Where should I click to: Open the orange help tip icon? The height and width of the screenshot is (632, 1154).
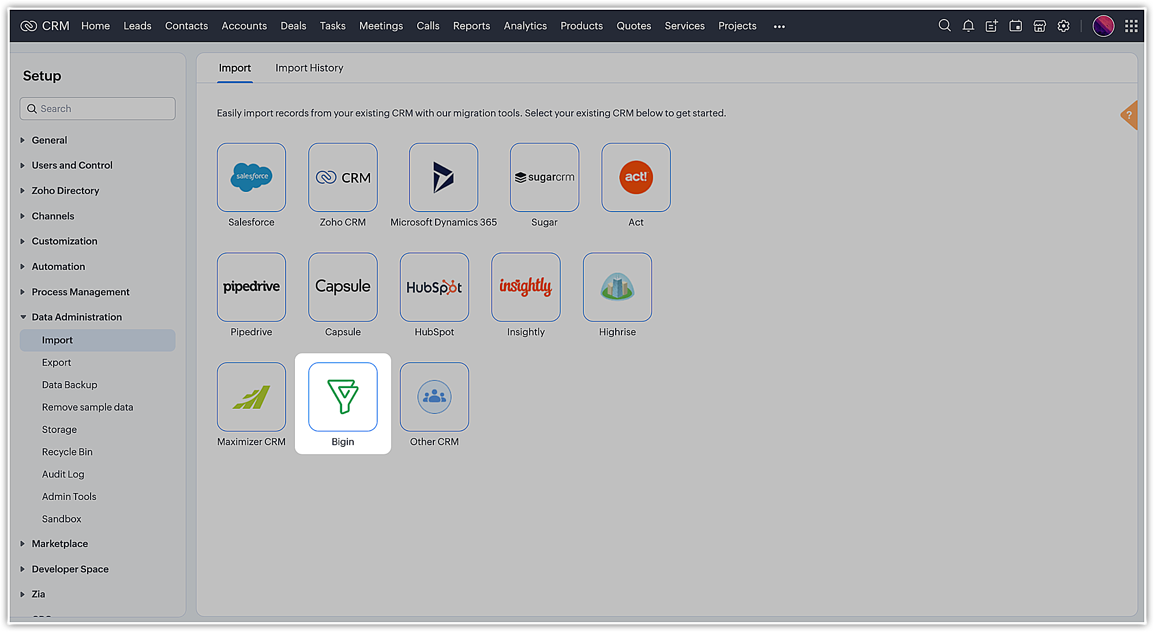point(1129,115)
